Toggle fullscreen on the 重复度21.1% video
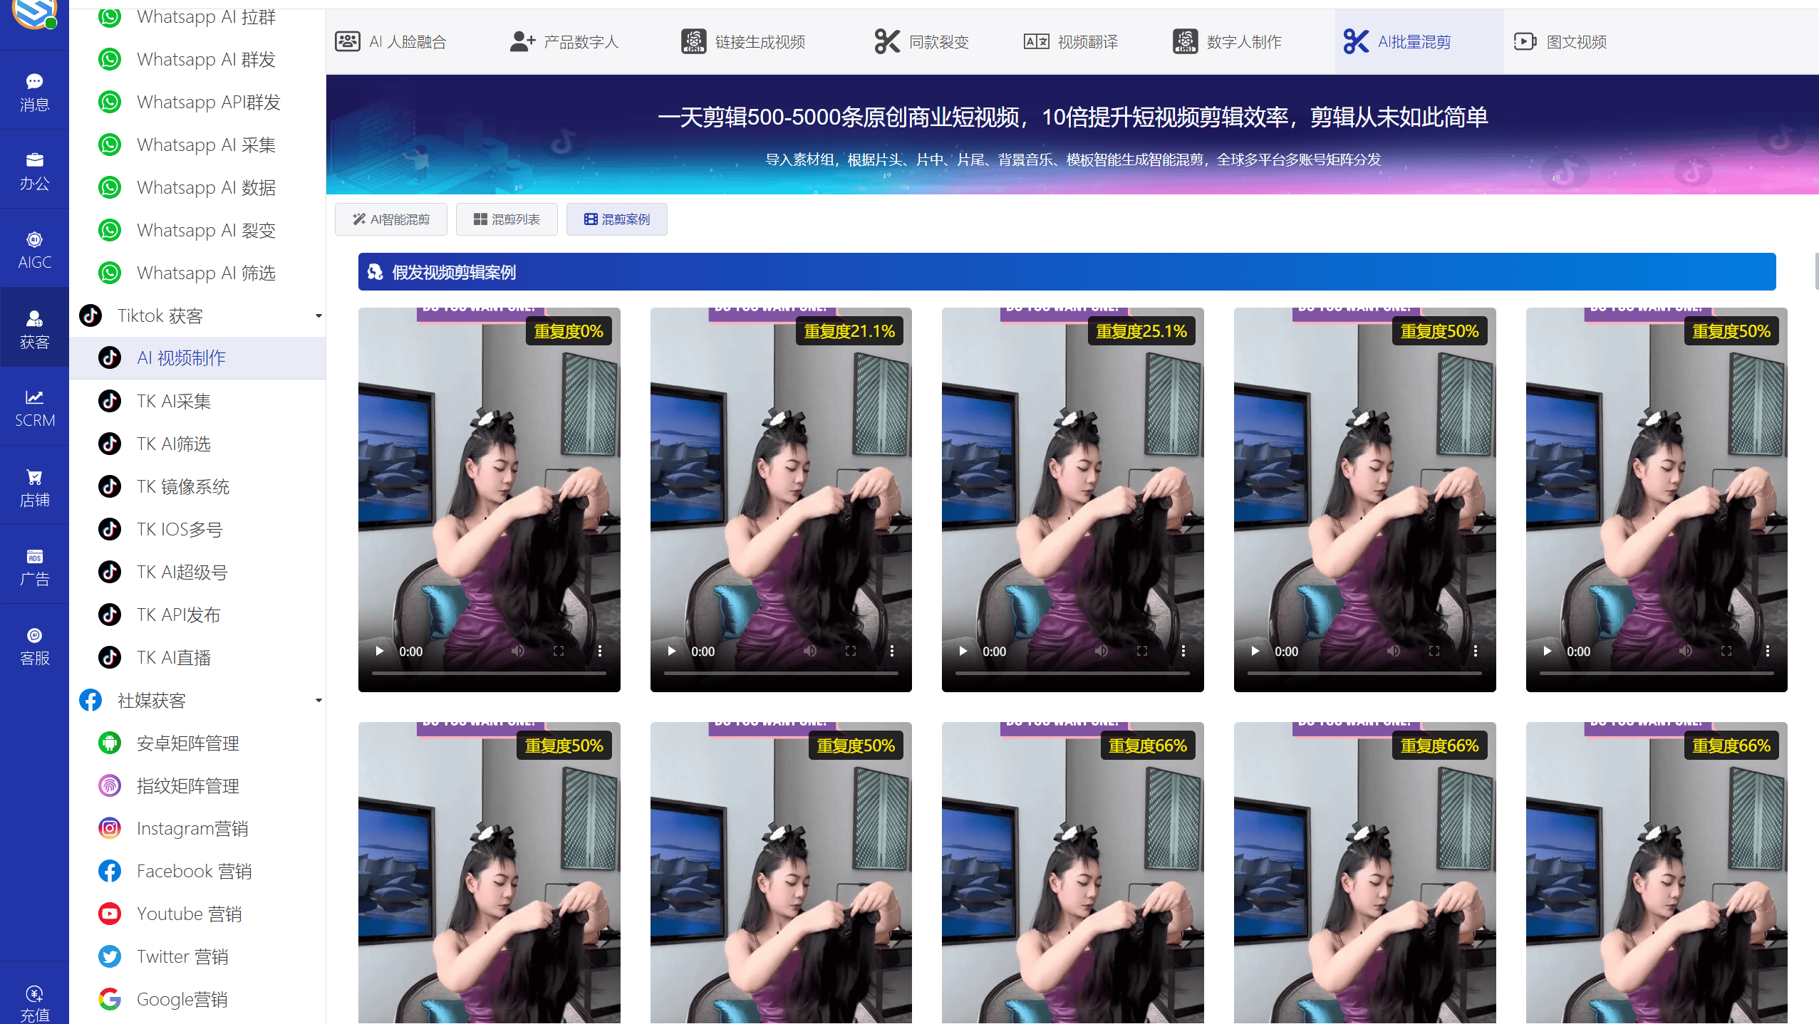1819x1024 pixels. click(851, 651)
